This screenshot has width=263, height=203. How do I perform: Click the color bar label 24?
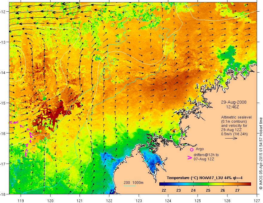tap(193, 190)
